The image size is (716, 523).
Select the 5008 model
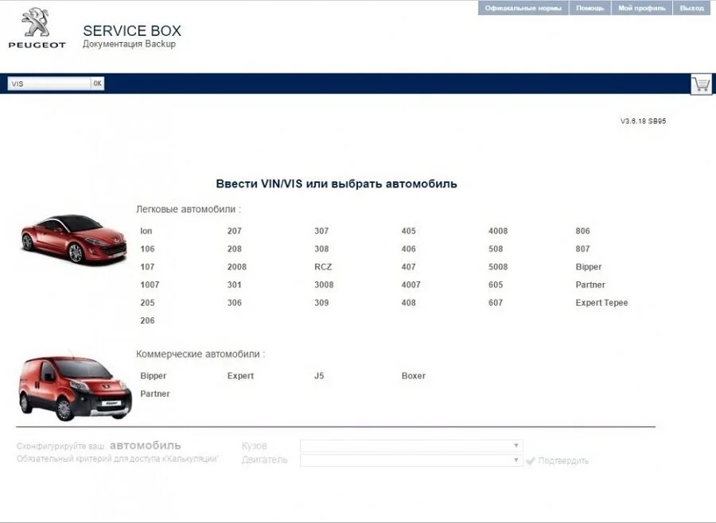(x=498, y=266)
